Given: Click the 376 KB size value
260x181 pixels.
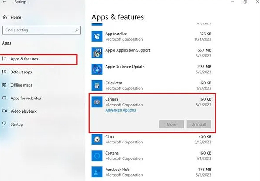Looking at the screenshot, I should (x=205, y=34).
